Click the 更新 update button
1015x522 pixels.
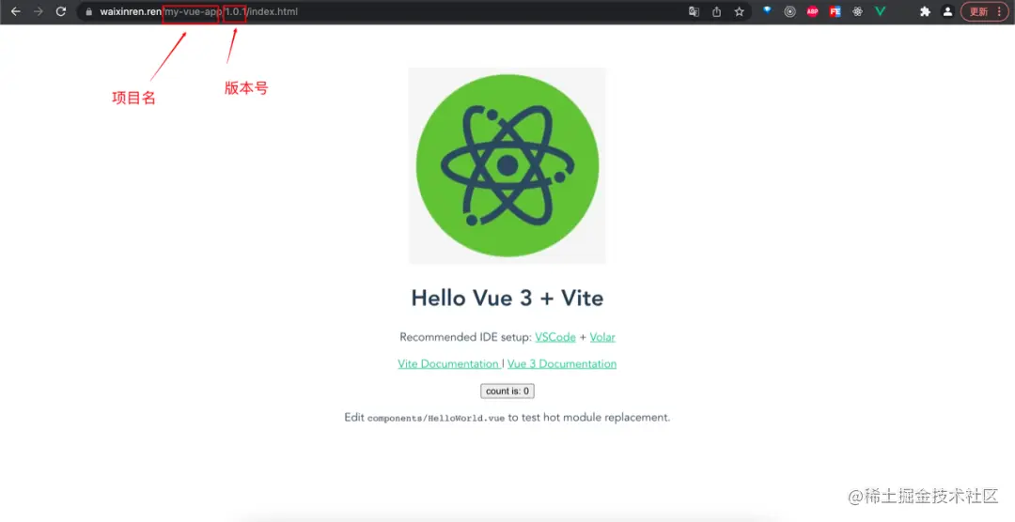coord(978,11)
